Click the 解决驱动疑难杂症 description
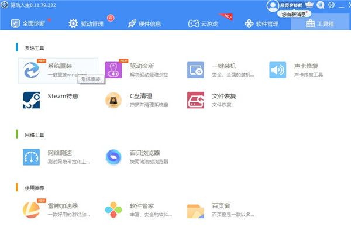This screenshot has height=234, width=351. tap(149, 74)
